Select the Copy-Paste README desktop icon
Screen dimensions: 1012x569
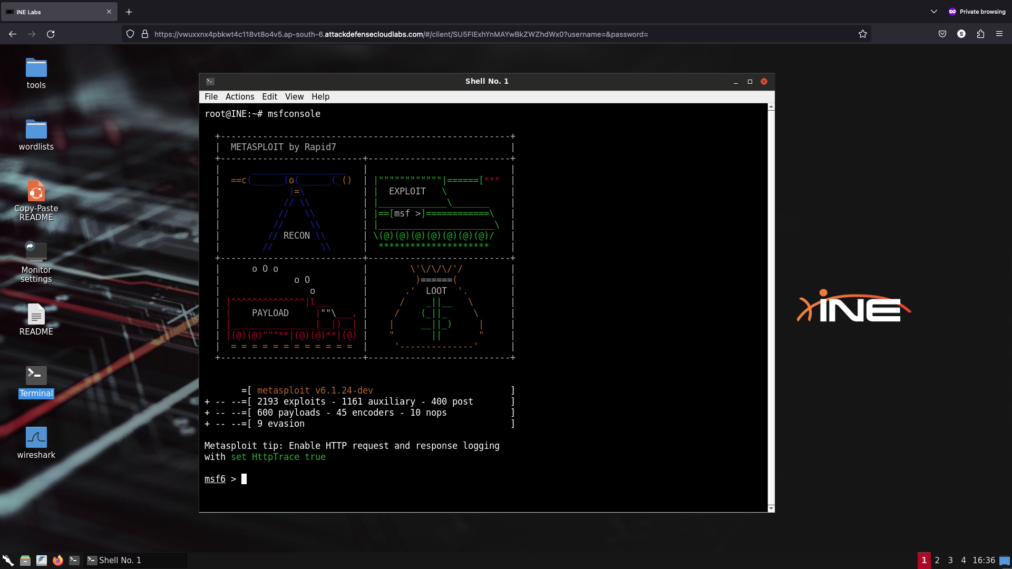pyautogui.click(x=36, y=201)
